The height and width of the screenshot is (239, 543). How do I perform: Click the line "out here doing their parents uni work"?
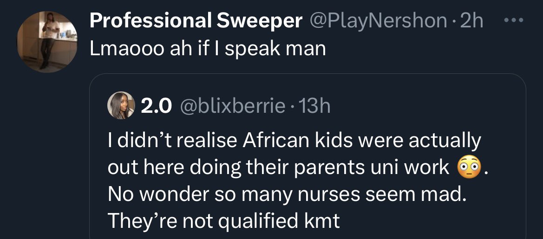279,168
